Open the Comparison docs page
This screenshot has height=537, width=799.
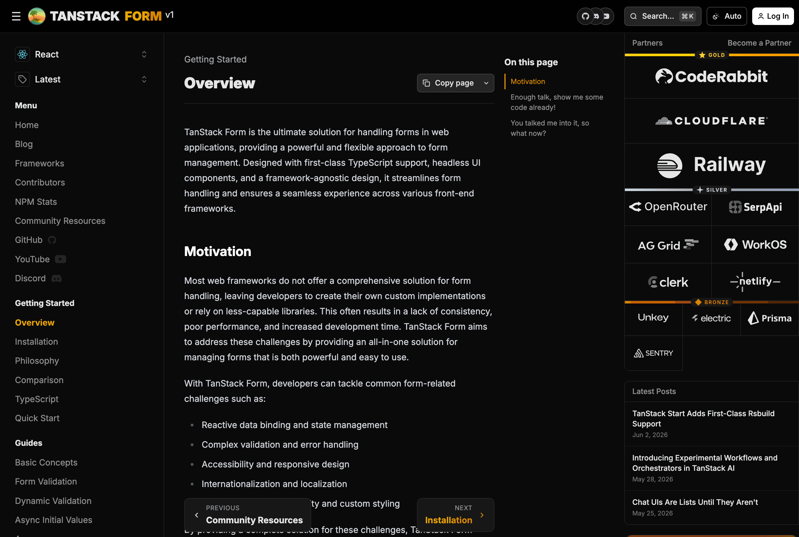pos(39,380)
